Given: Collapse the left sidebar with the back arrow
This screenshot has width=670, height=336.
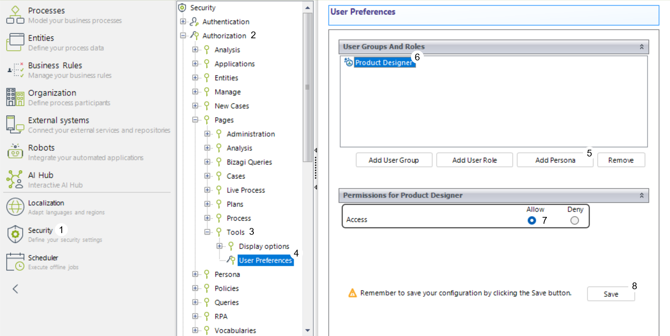Looking at the screenshot, I should (x=15, y=289).
